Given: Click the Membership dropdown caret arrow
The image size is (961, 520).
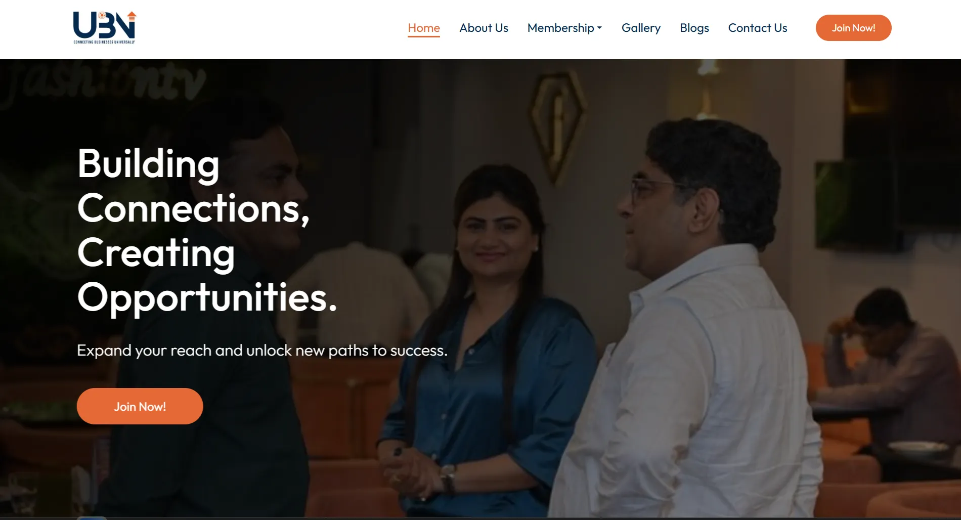Looking at the screenshot, I should coord(599,28).
